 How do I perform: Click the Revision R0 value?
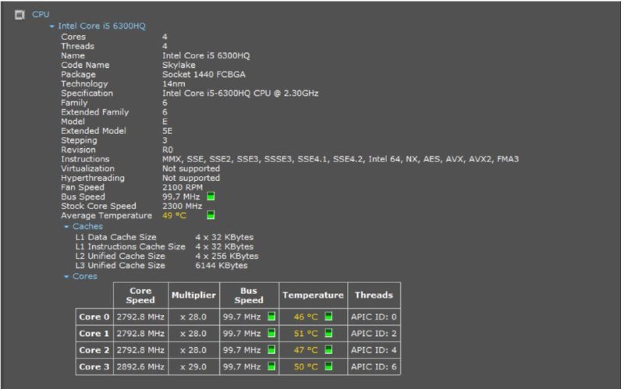pyautogui.click(x=168, y=150)
